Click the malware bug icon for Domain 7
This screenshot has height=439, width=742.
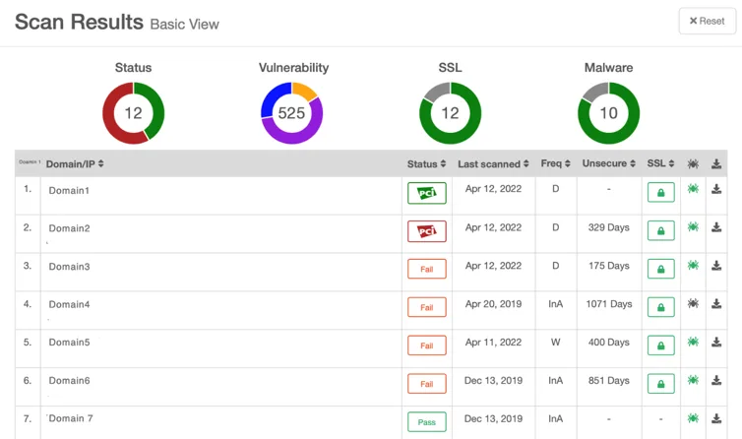(693, 418)
